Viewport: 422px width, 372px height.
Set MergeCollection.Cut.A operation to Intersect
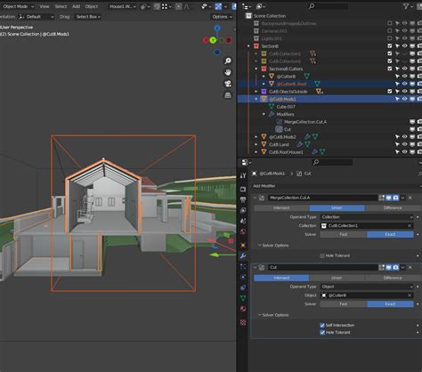[281, 208]
